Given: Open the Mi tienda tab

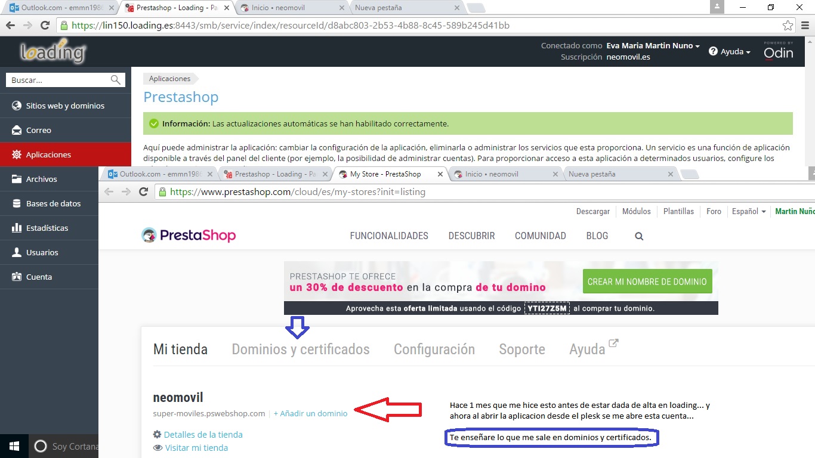Looking at the screenshot, I should (180, 349).
